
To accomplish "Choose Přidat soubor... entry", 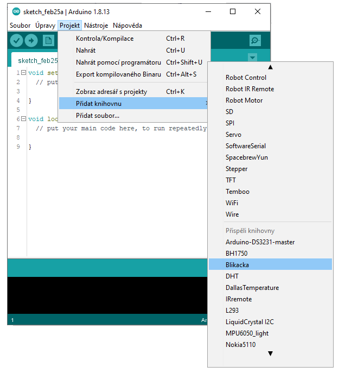I will pos(133,116).
